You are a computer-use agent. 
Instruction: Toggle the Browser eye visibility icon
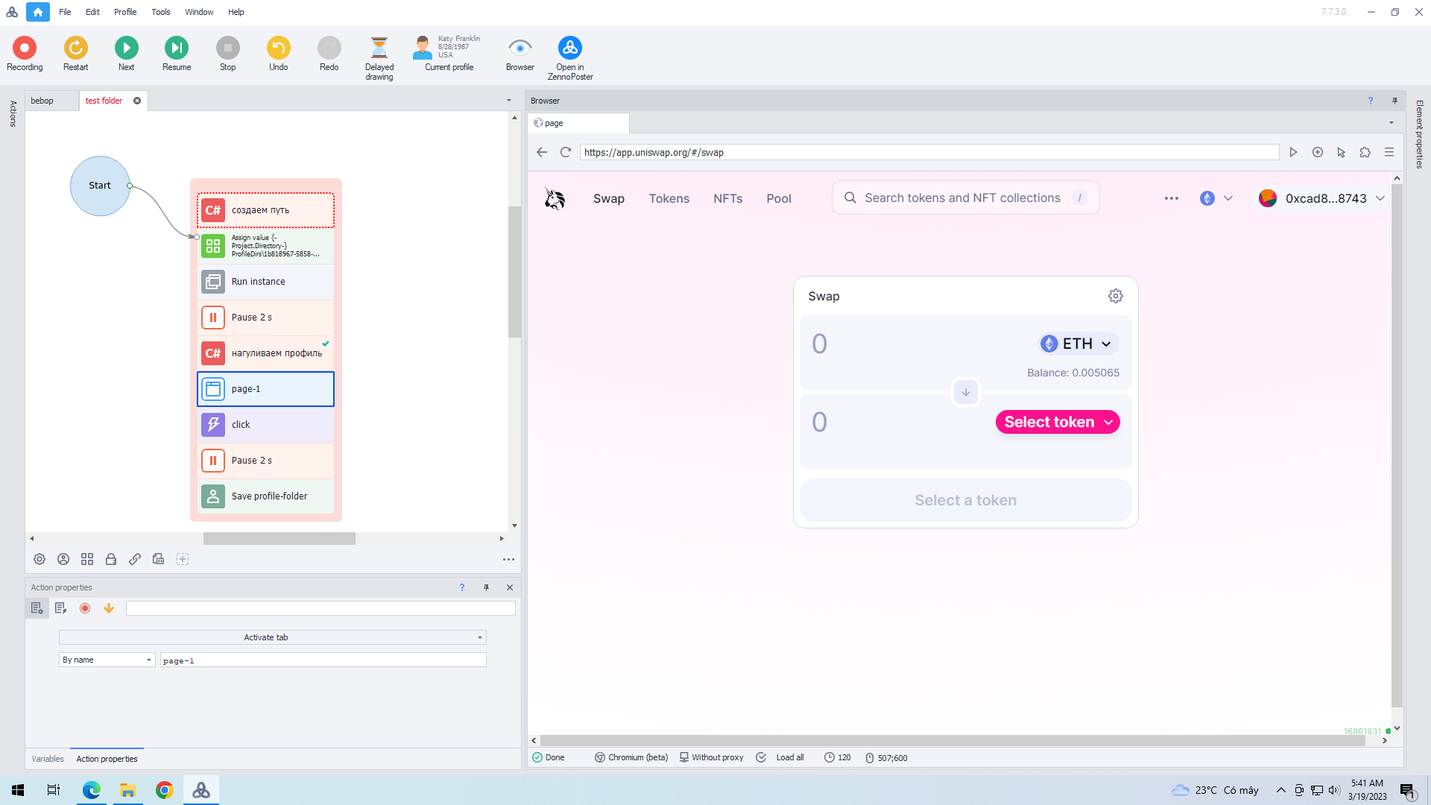click(x=519, y=48)
